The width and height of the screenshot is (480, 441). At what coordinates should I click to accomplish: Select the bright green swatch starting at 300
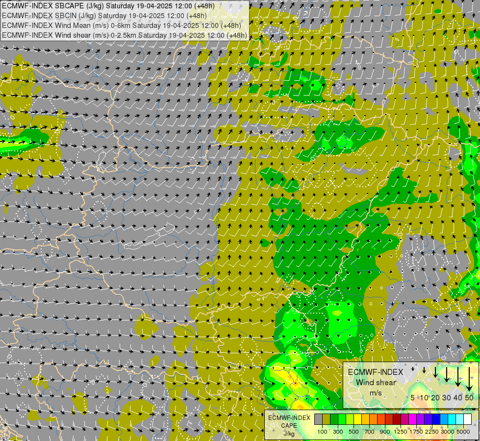point(342,419)
